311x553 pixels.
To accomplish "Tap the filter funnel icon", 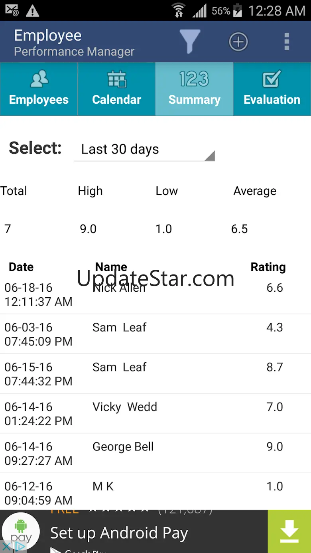I will coord(190,41).
